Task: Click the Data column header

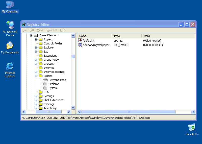Action: tap(168, 36)
